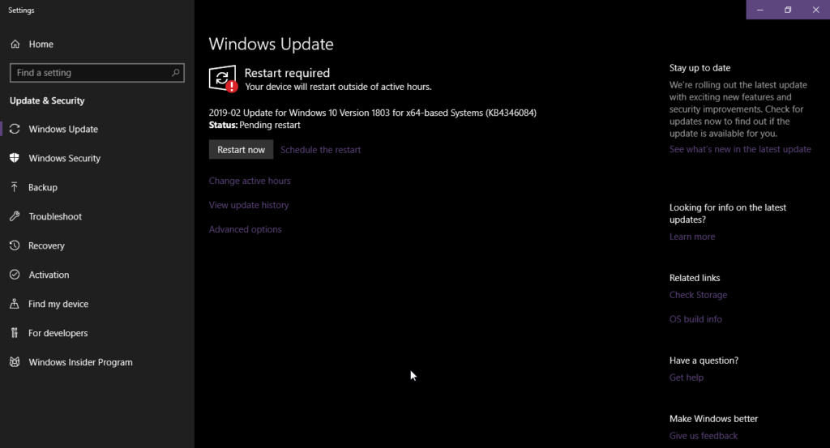The image size is (830, 448).
Task: Click the Activation checkmark circle icon
Action: 15,275
